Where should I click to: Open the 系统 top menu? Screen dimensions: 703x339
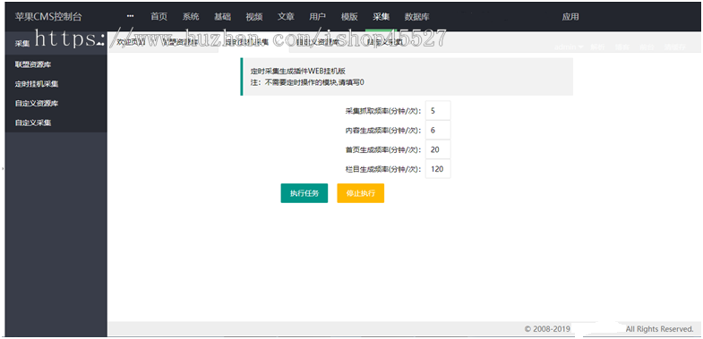tap(191, 17)
